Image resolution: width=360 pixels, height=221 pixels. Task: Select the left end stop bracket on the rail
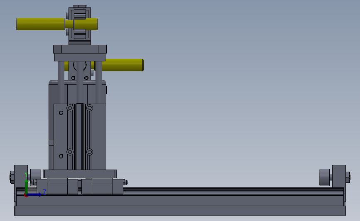coord(21,177)
